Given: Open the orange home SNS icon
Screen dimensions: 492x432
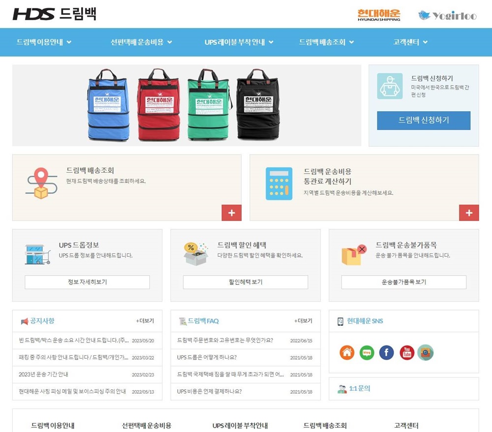Looking at the screenshot, I should pyautogui.click(x=347, y=352).
